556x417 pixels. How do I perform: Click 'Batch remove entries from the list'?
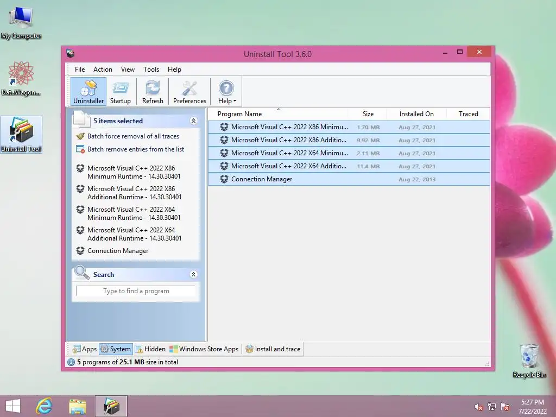[x=136, y=149]
